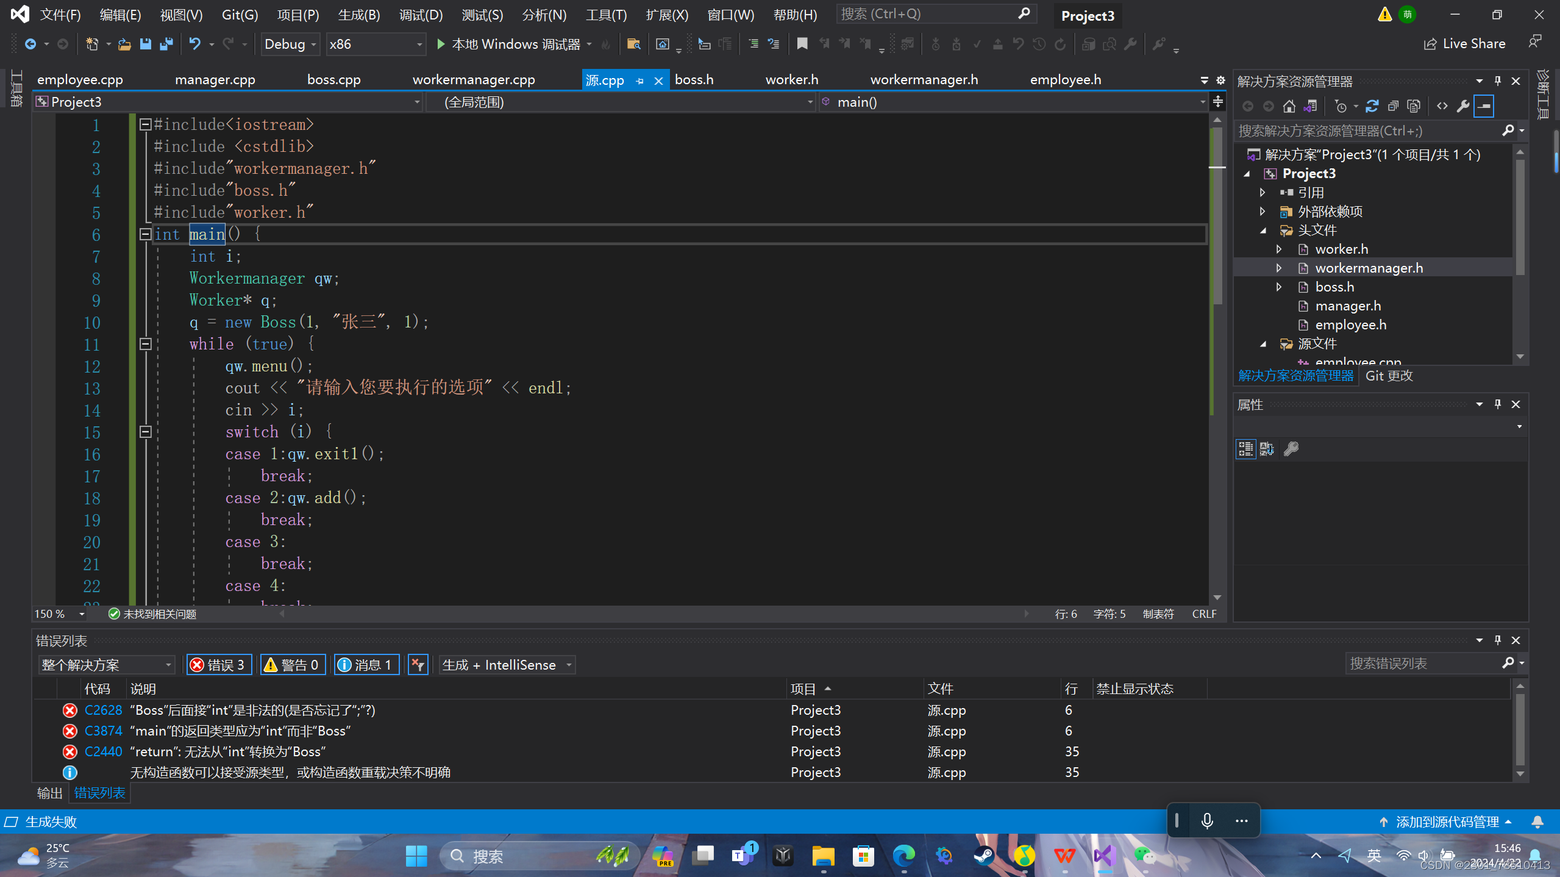This screenshot has width=1560, height=877.
Task: Open file using the folder toolbar icon
Action: tap(124, 44)
